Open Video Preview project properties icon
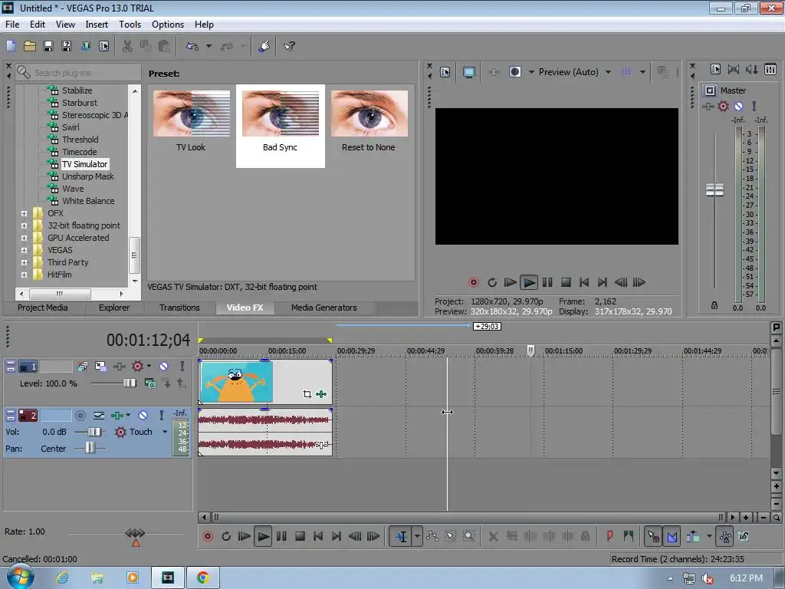Viewport: 785px width, 589px height. tap(445, 72)
